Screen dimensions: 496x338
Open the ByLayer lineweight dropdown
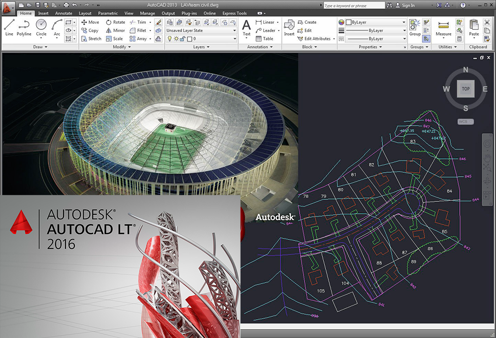[375, 30]
